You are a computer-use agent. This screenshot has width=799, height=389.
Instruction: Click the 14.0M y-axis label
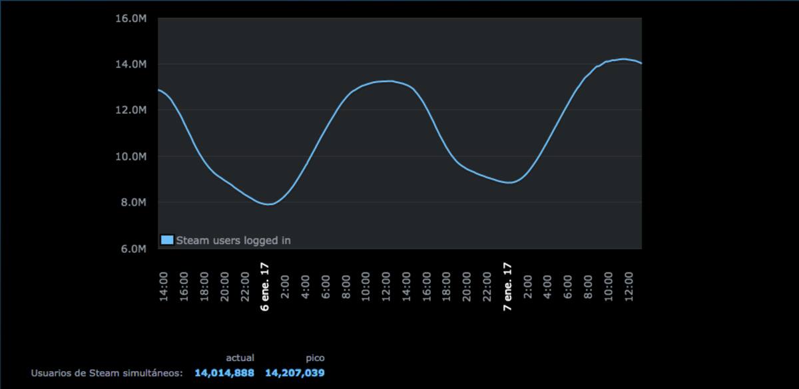click(131, 65)
